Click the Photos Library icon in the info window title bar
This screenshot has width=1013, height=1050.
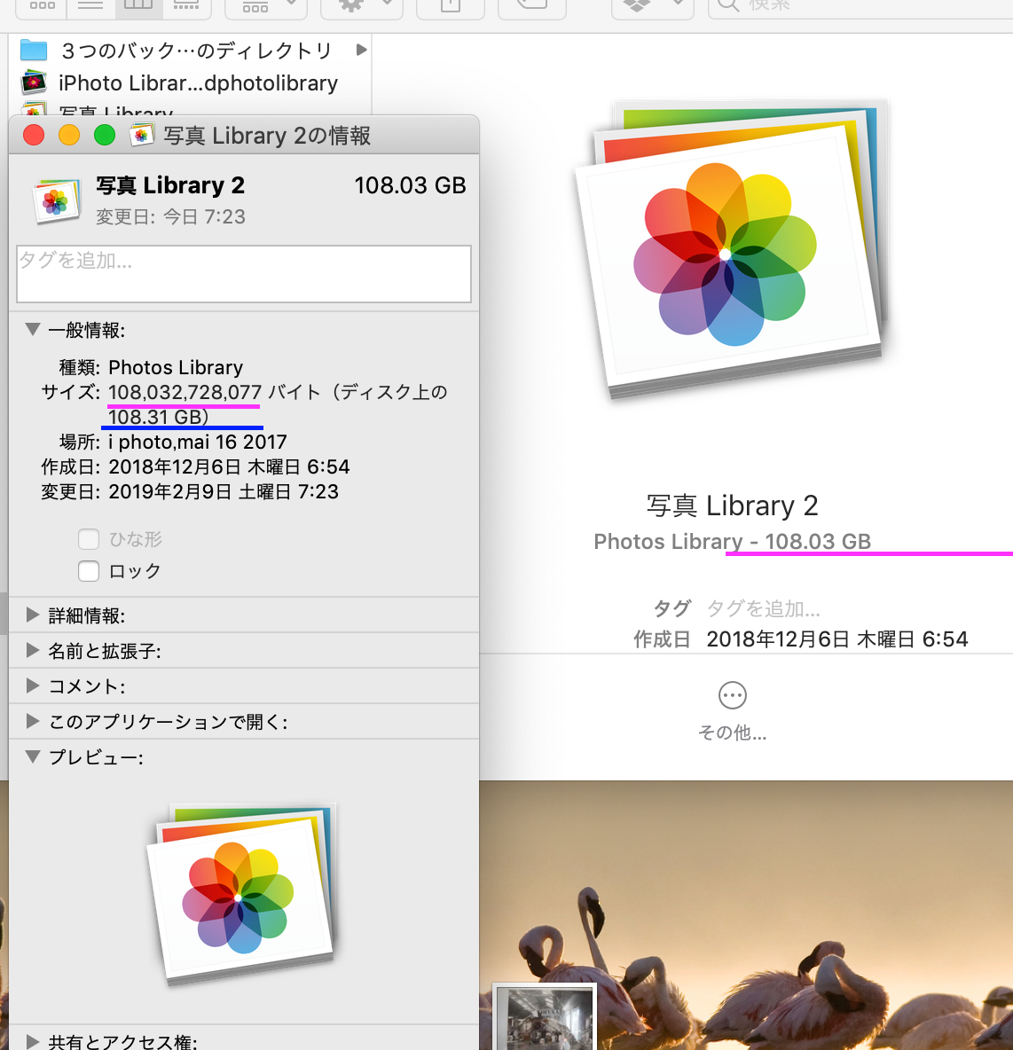click(x=141, y=135)
